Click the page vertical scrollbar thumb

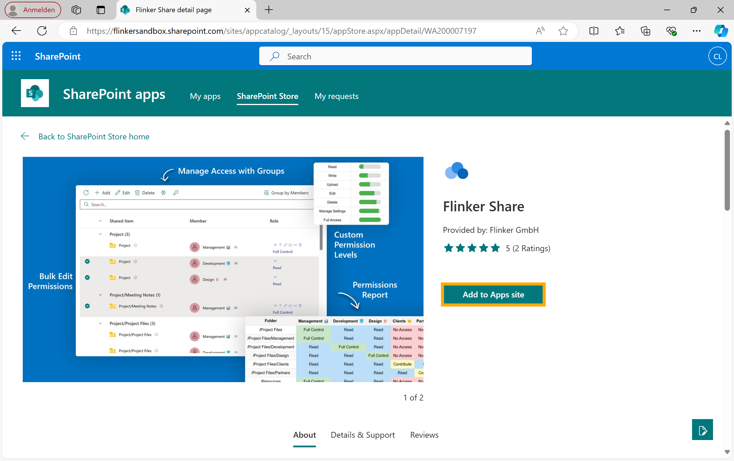(x=727, y=170)
